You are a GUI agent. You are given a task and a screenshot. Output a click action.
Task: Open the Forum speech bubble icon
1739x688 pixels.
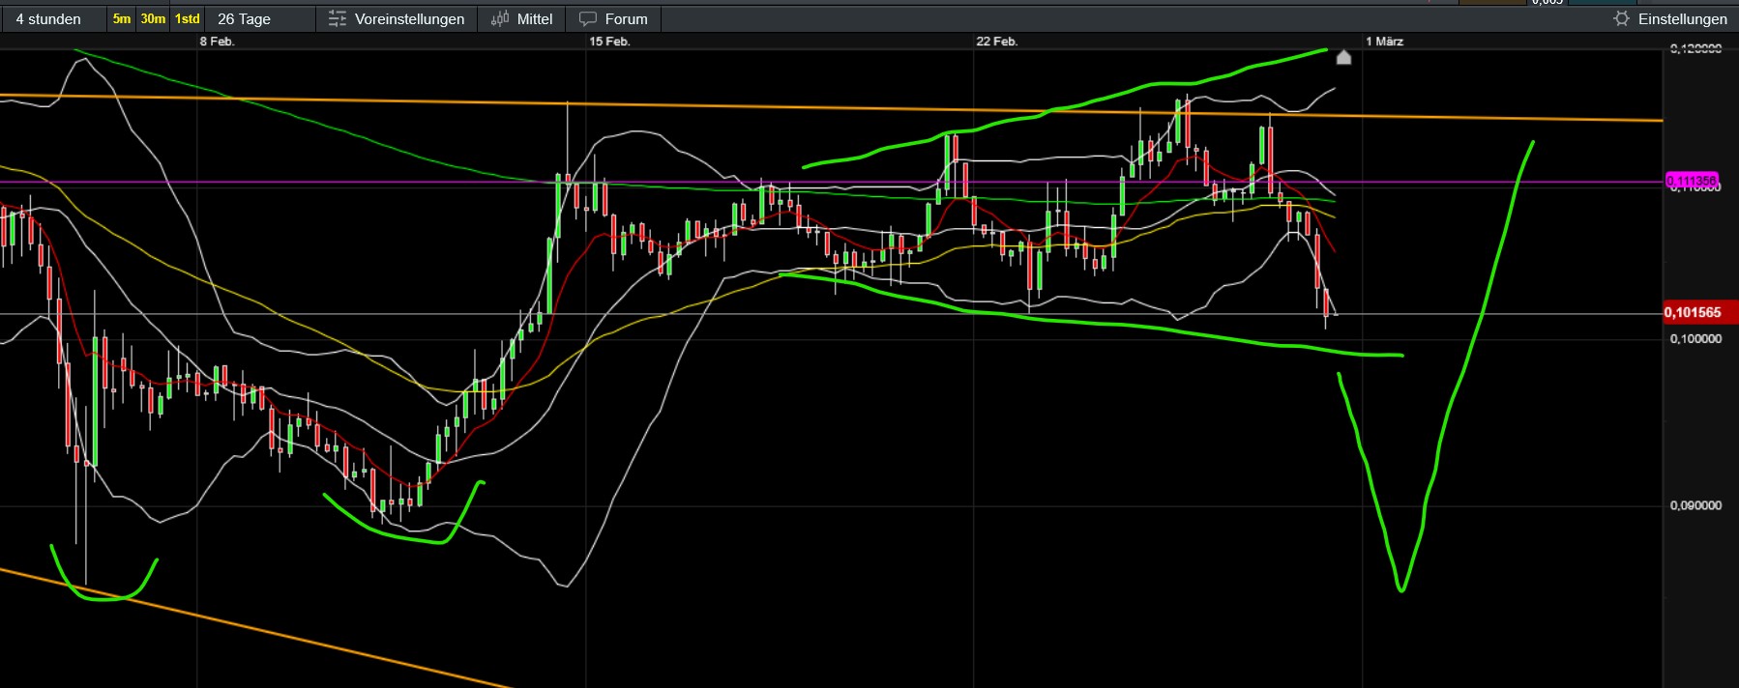tap(587, 19)
